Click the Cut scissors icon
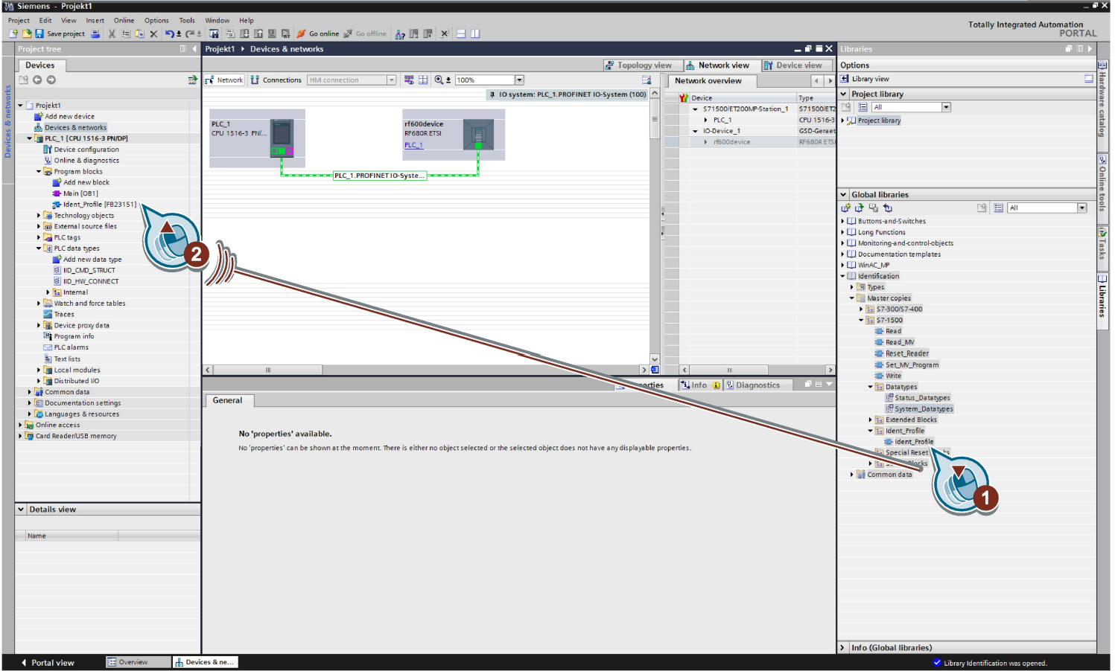The width and height of the screenshot is (1115, 671). tap(112, 33)
